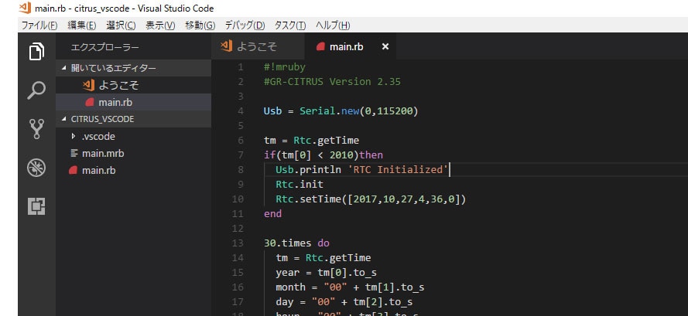
Task: Open the 表示(V) menu
Action: (x=160, y=25)
